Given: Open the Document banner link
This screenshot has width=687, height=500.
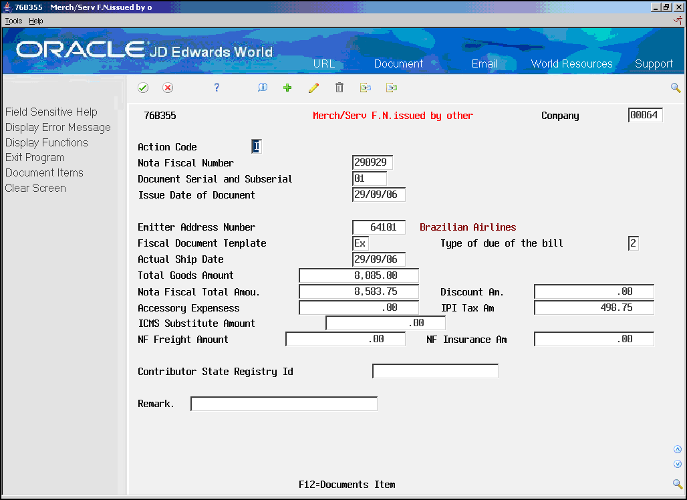Looking at the screenshot, I should tap(398, 64).
